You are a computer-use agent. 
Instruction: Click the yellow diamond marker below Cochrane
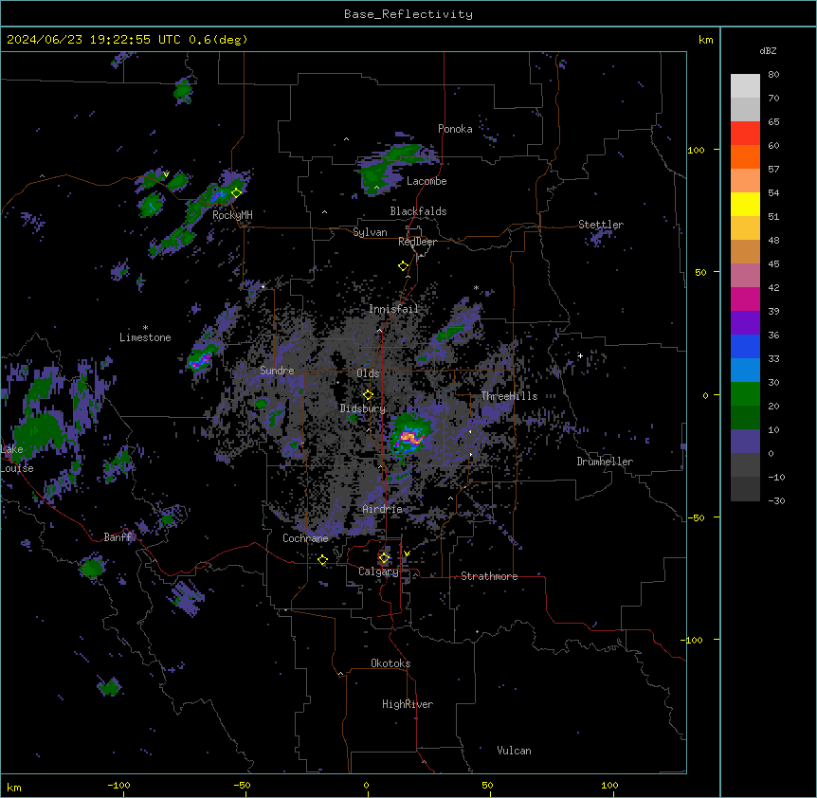pos(322,560)
